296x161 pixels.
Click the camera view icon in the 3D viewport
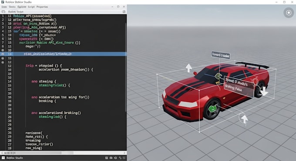click(289, 13)
